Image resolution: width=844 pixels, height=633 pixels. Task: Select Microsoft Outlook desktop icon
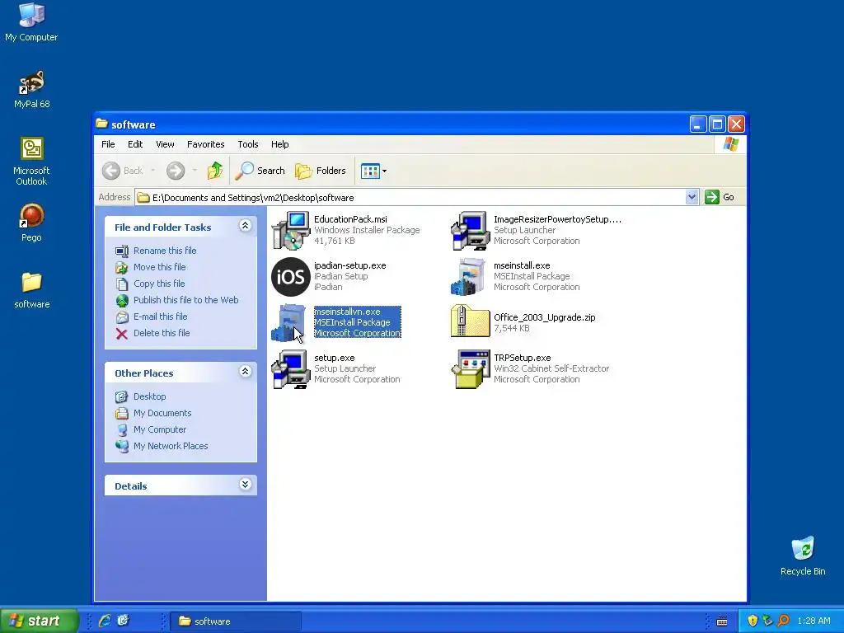(31, 162)
